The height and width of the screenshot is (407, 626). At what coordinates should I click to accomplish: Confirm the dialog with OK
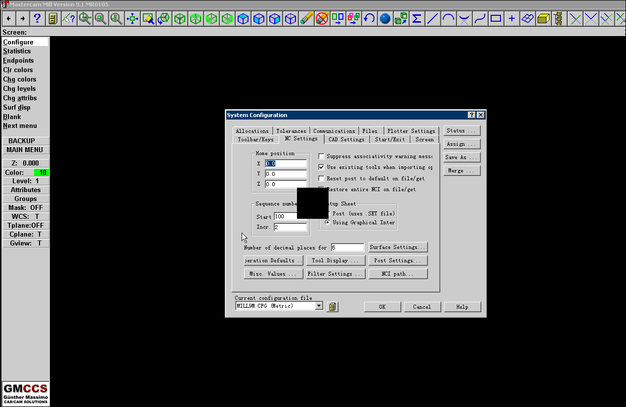tap(382, 307)
